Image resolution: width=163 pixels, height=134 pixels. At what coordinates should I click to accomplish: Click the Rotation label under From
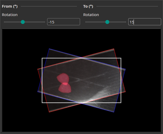tap(10, 15)
